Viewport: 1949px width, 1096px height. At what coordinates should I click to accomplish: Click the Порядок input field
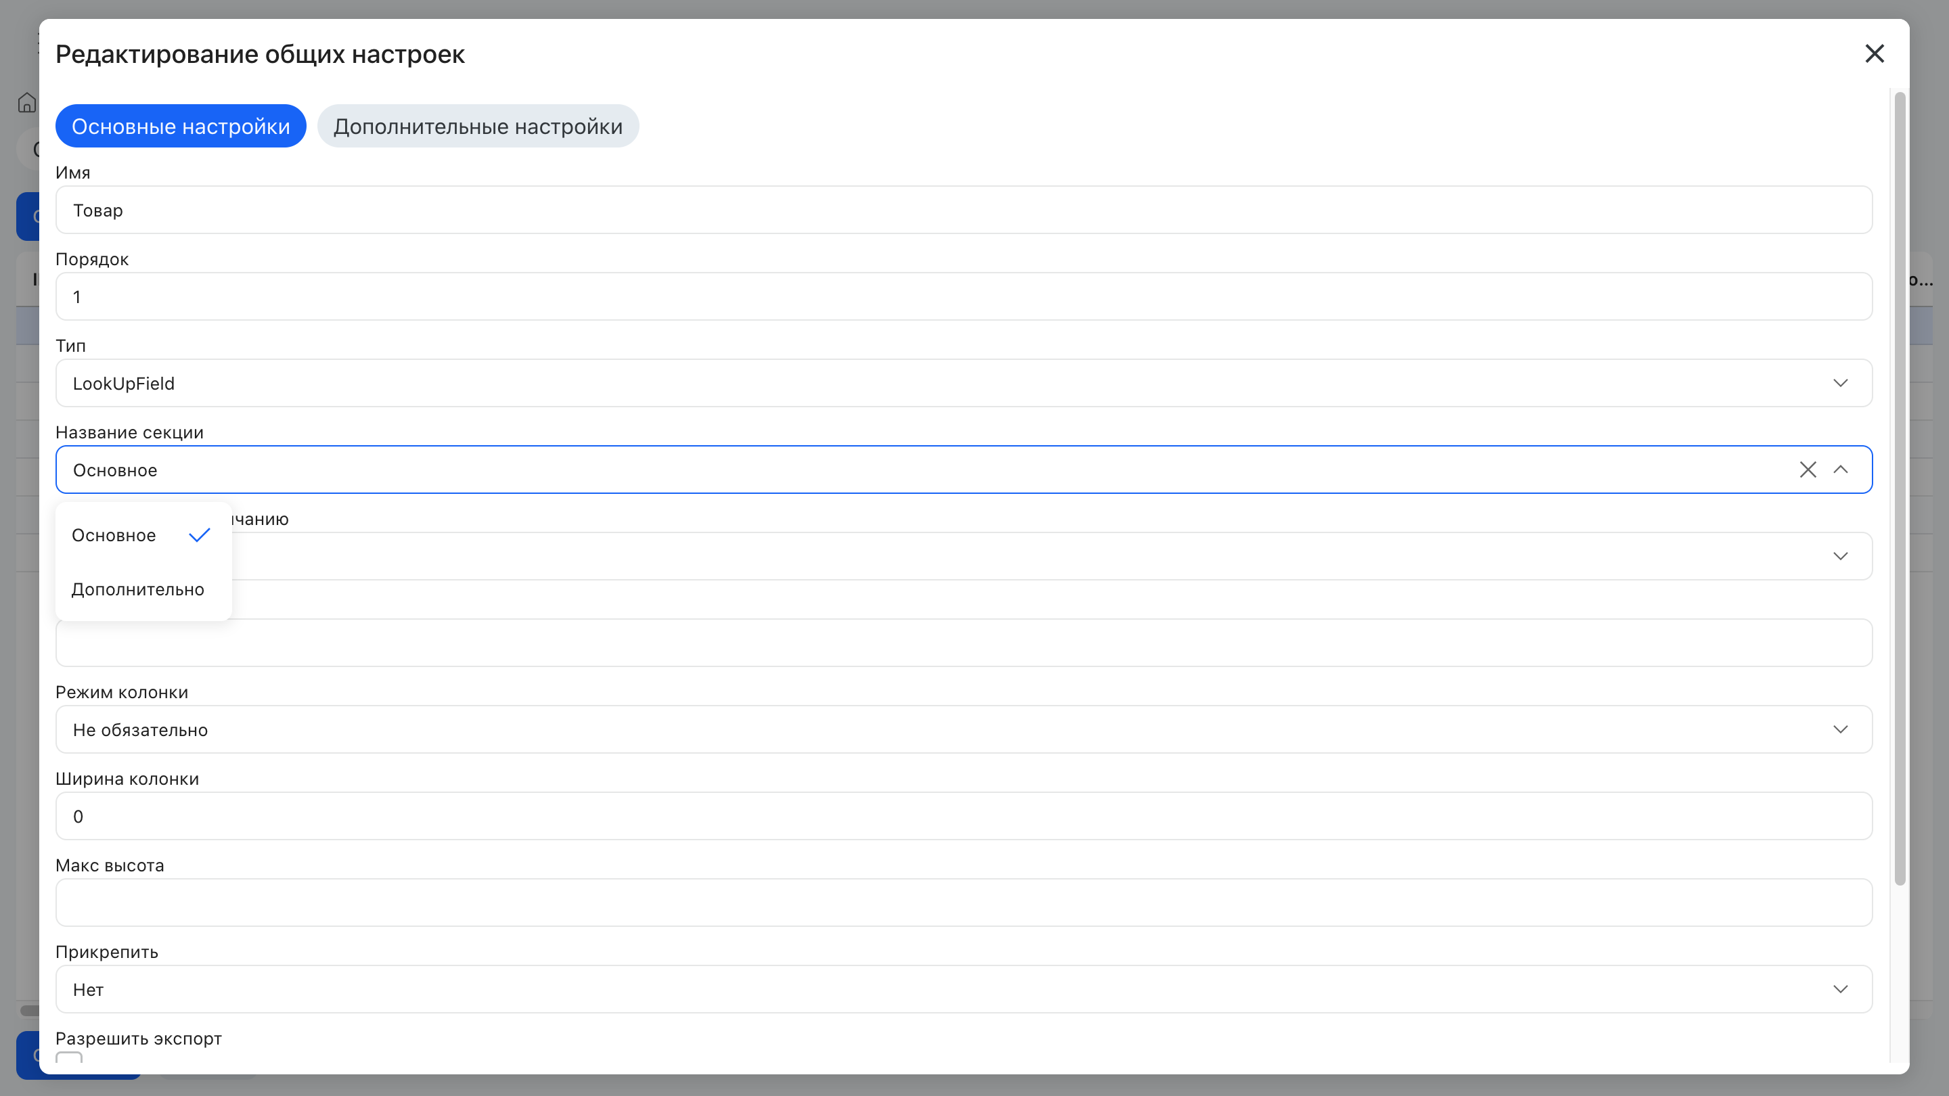point(964,296)
